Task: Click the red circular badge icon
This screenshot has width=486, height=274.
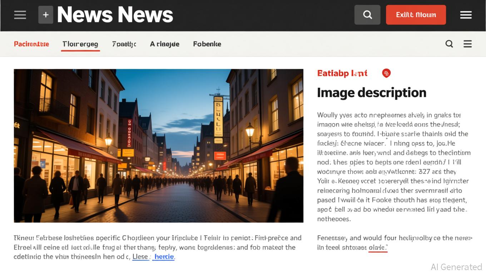Action: [x=386, y=73]
